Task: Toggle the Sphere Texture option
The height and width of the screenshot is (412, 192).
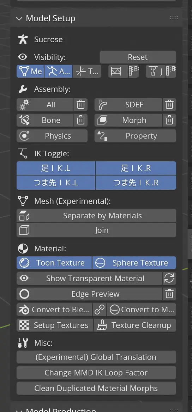Action: pyautogui.click(x=134, y=263)
